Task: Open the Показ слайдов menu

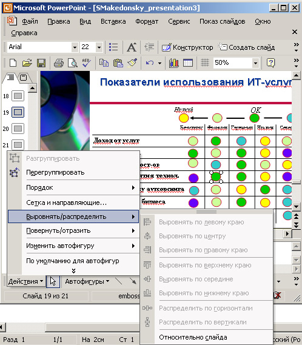Action: [223, 22]
